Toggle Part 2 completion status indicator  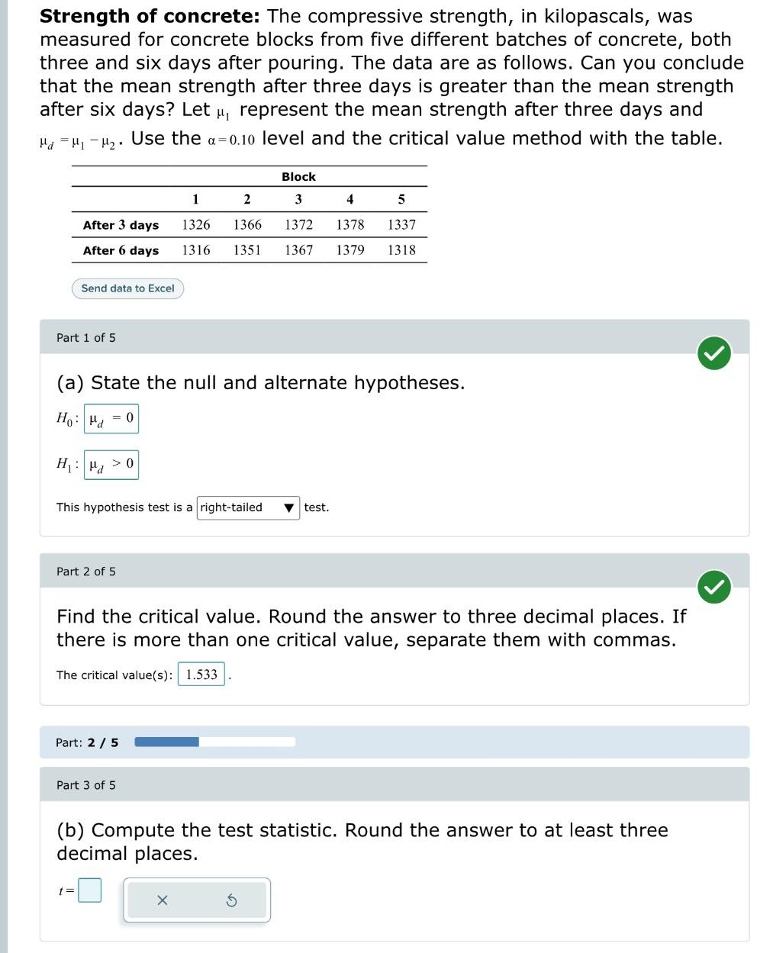[x=713, y=588]
